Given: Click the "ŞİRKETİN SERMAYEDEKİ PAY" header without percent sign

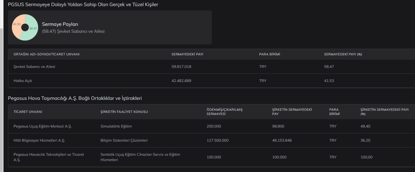Looking at the screenshot, I should 292,112.
